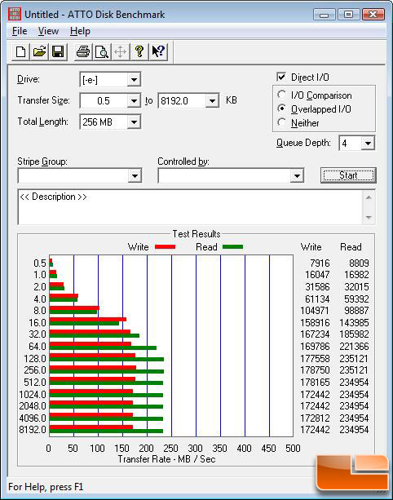Click the Transfer Rate - MB / Sec label
The height and width of the screenshot is (500, 393).
(166, 459)
